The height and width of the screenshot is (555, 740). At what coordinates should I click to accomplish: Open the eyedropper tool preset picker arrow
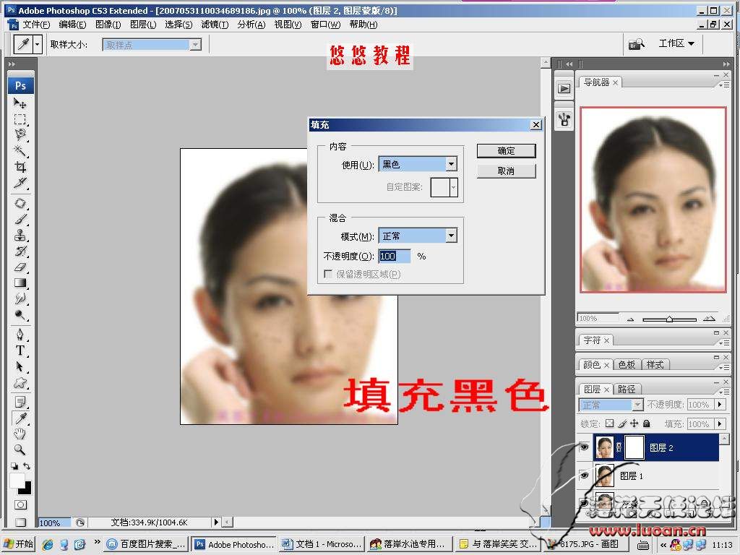[38, 45]
